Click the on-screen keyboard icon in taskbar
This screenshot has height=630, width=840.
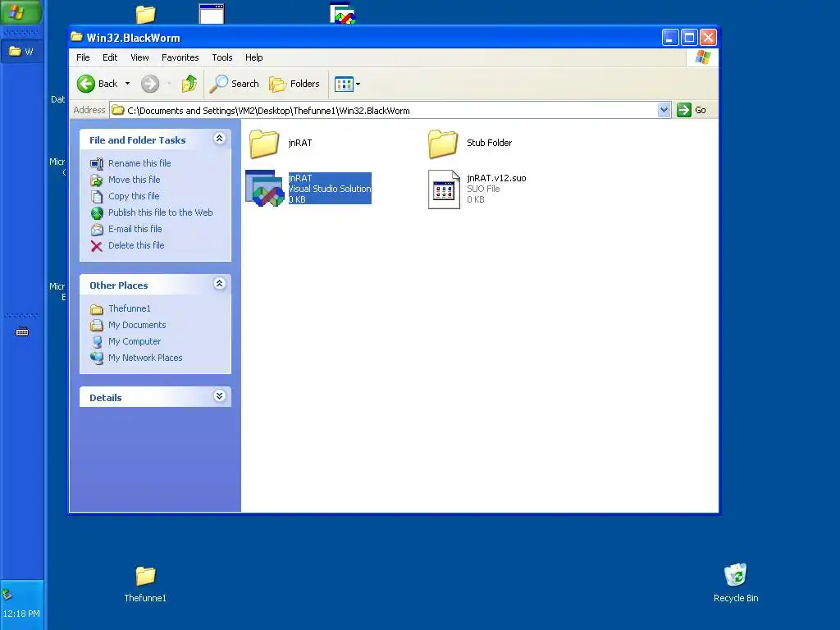22,331
